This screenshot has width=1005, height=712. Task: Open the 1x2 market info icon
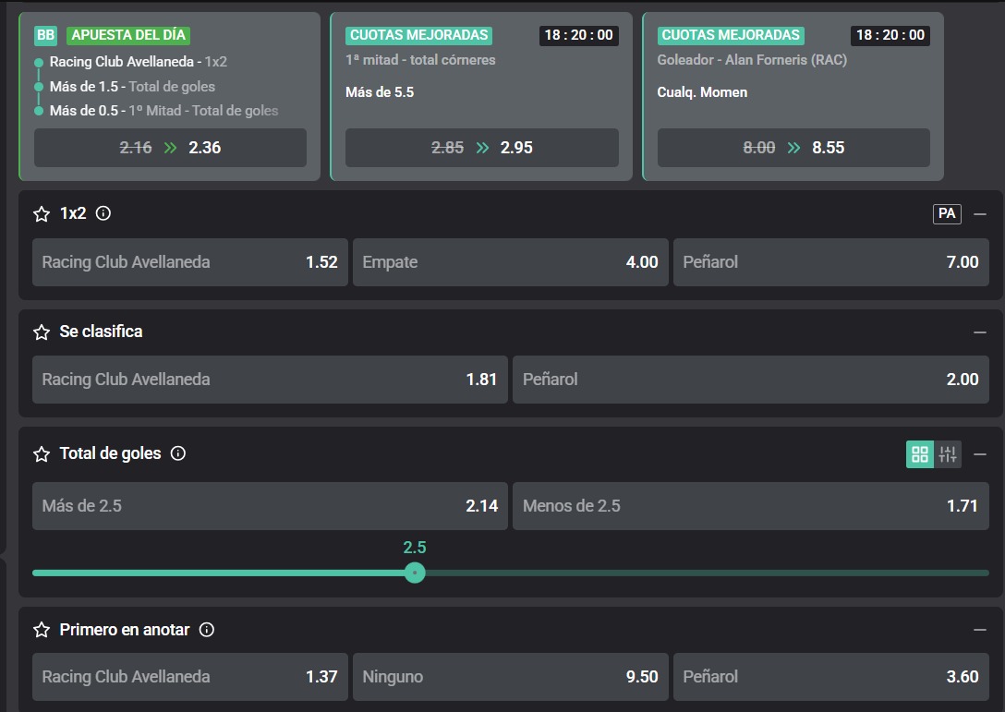(x=103, y=213)
